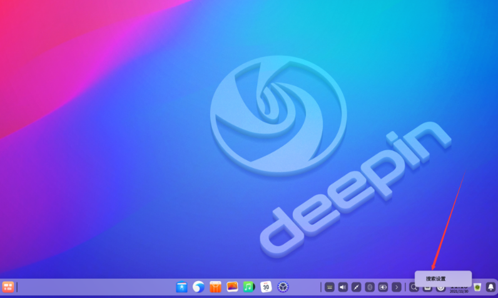Open the Control Center gear icon
Image resolution: width=498 pixels, height=298 pixels.
283,287
